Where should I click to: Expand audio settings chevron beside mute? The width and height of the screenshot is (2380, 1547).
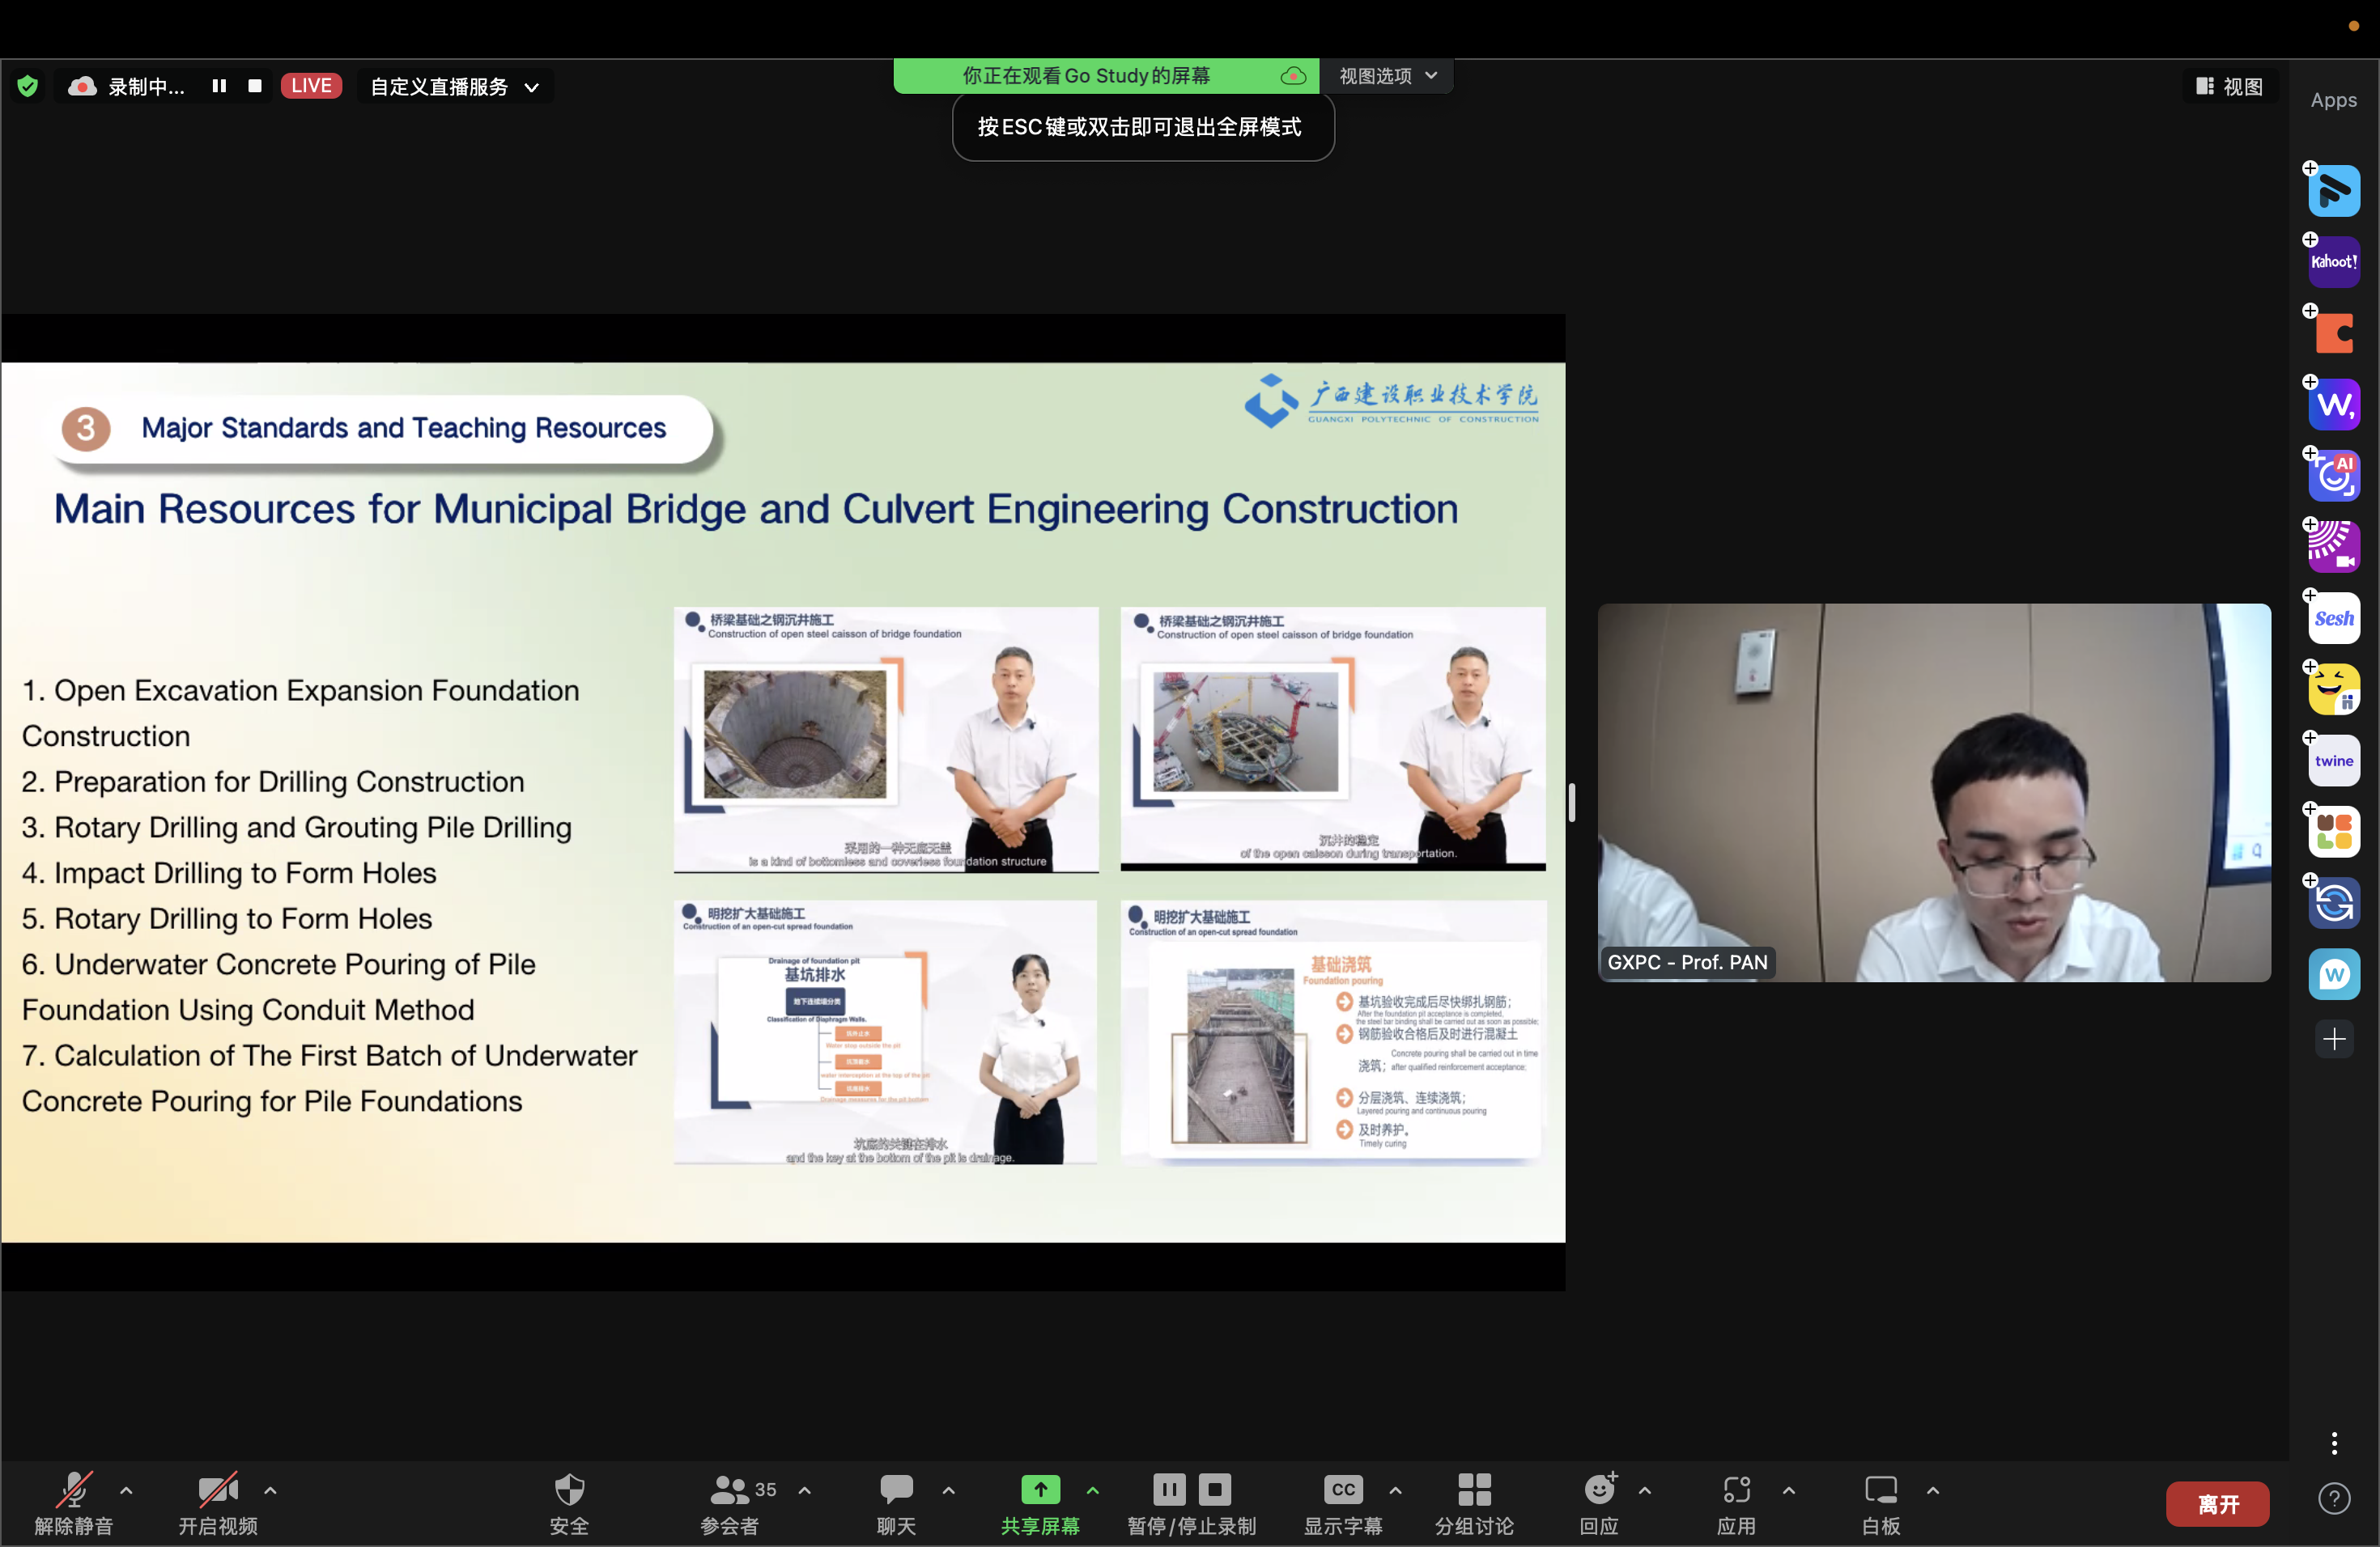126,1490
